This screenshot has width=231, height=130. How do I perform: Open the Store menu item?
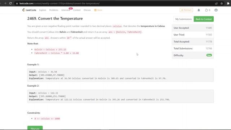click(98, 10)
